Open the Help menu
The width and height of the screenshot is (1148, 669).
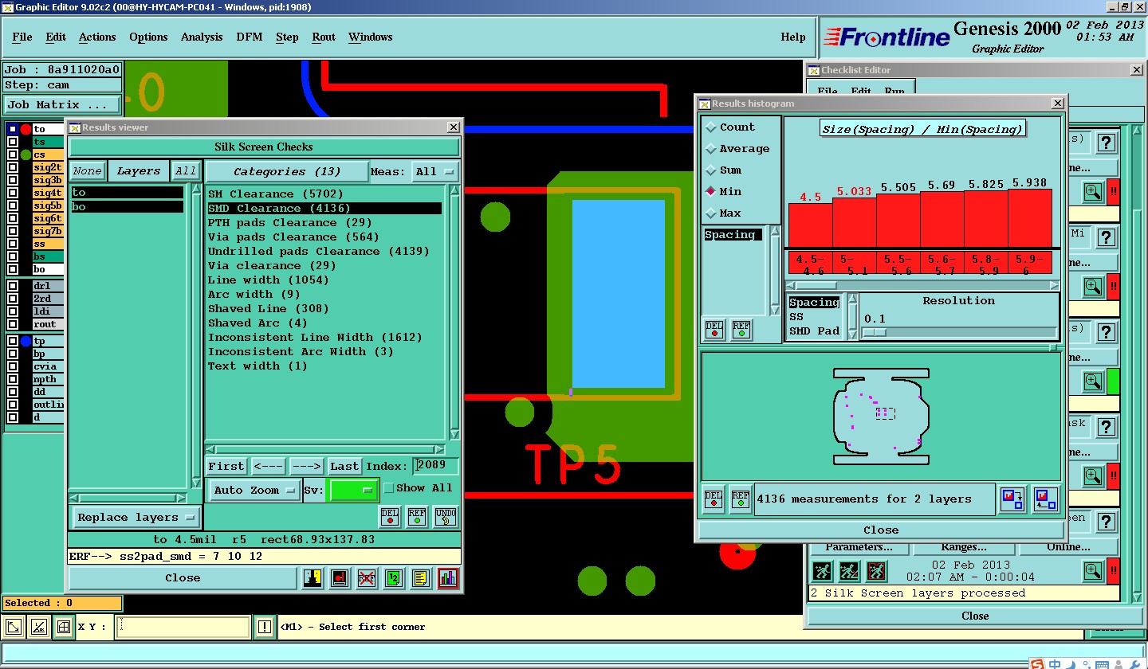[x=793, y=37]
